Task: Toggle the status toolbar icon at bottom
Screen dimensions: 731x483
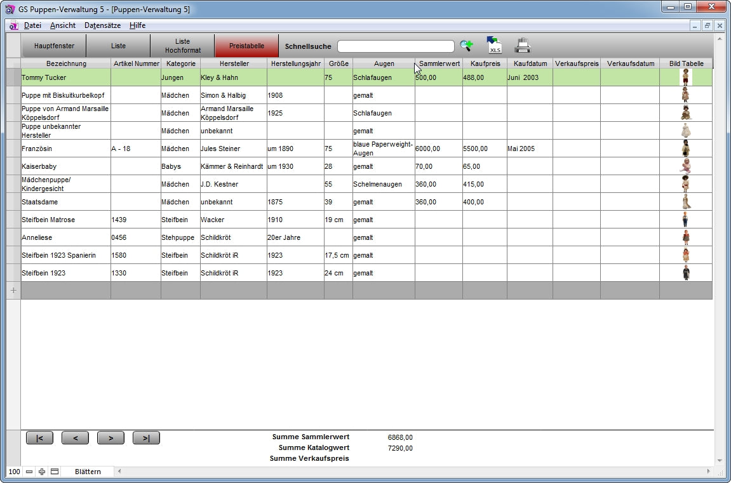Action: [55, 472]
